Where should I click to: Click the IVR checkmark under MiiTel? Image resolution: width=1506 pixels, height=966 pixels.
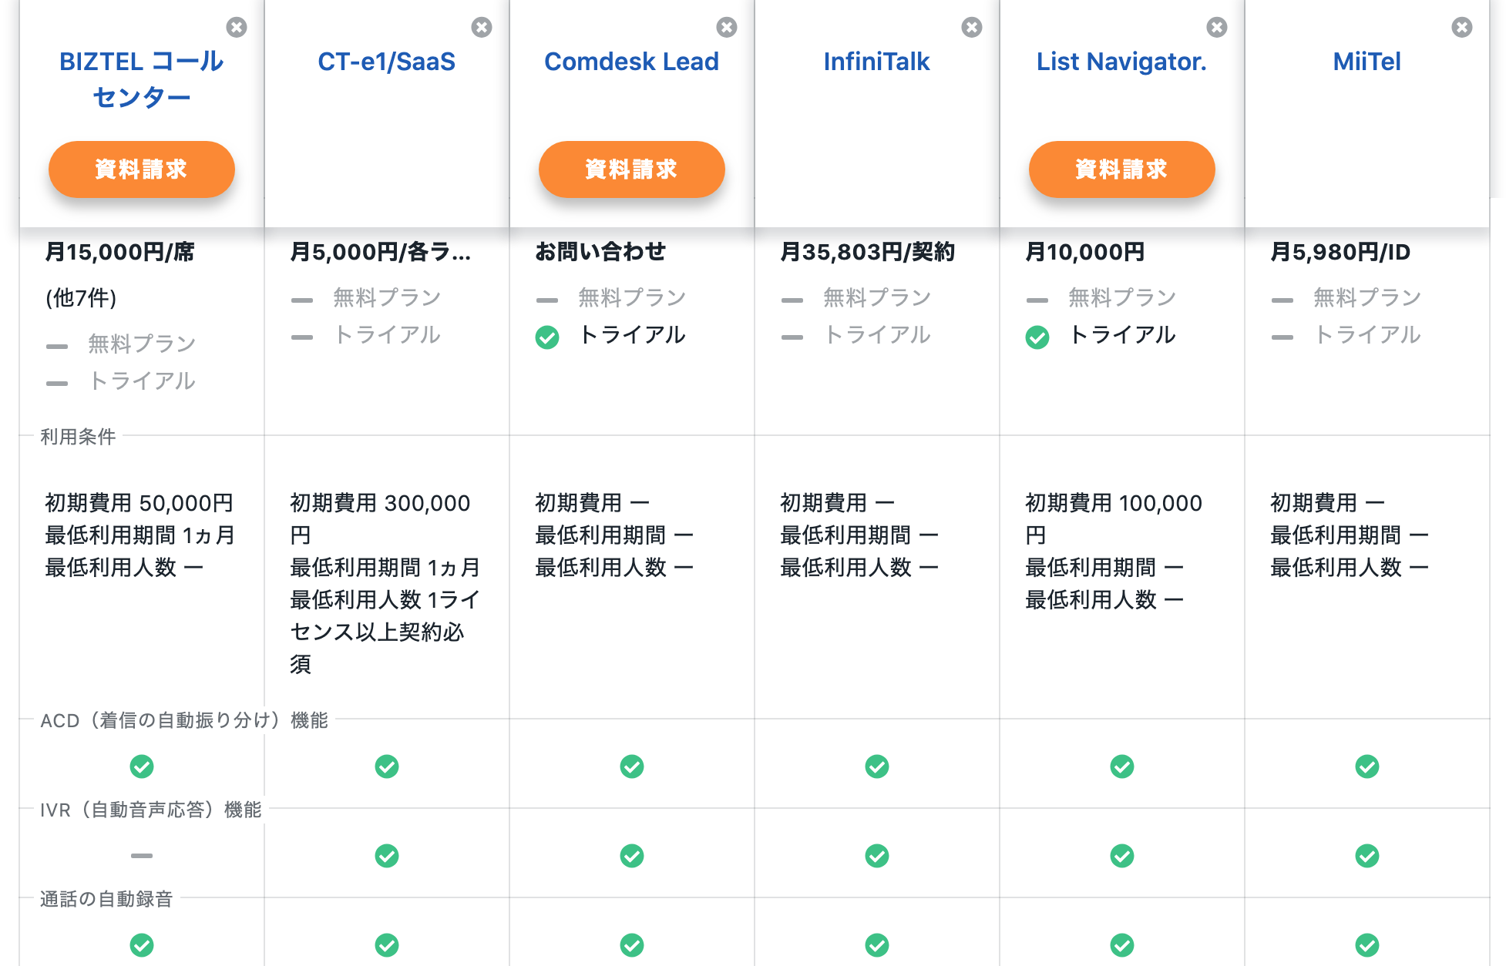coord(1366,856)
